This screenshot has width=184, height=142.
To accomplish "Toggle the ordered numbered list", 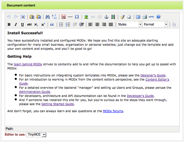I will [x=68, y=24].
